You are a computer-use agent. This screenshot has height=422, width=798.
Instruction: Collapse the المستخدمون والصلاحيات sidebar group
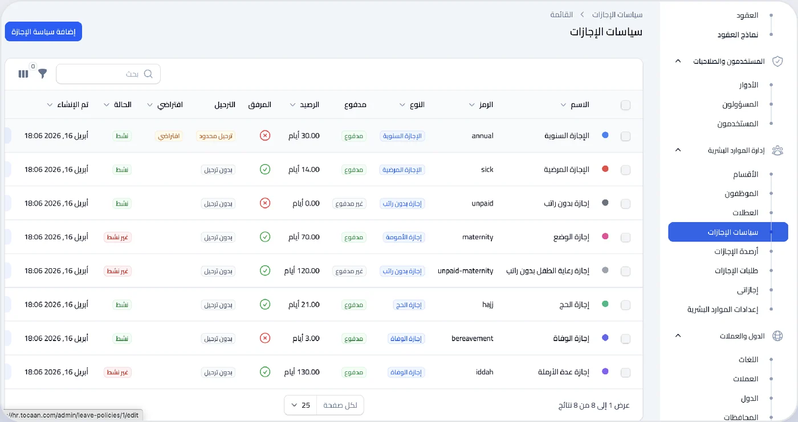(x=678, y=61)
